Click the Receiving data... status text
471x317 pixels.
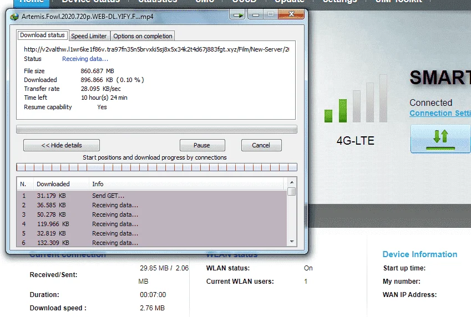(85, 59)
